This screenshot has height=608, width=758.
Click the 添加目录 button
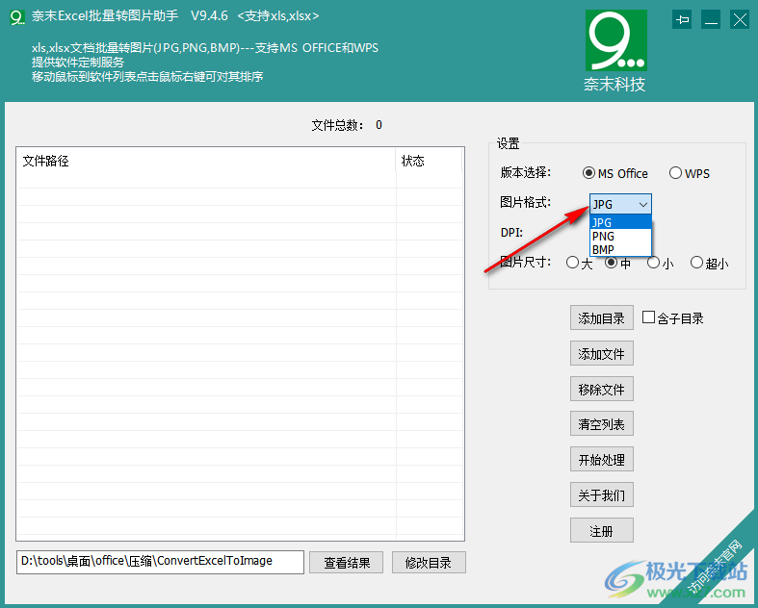click(x=601, y=317)
